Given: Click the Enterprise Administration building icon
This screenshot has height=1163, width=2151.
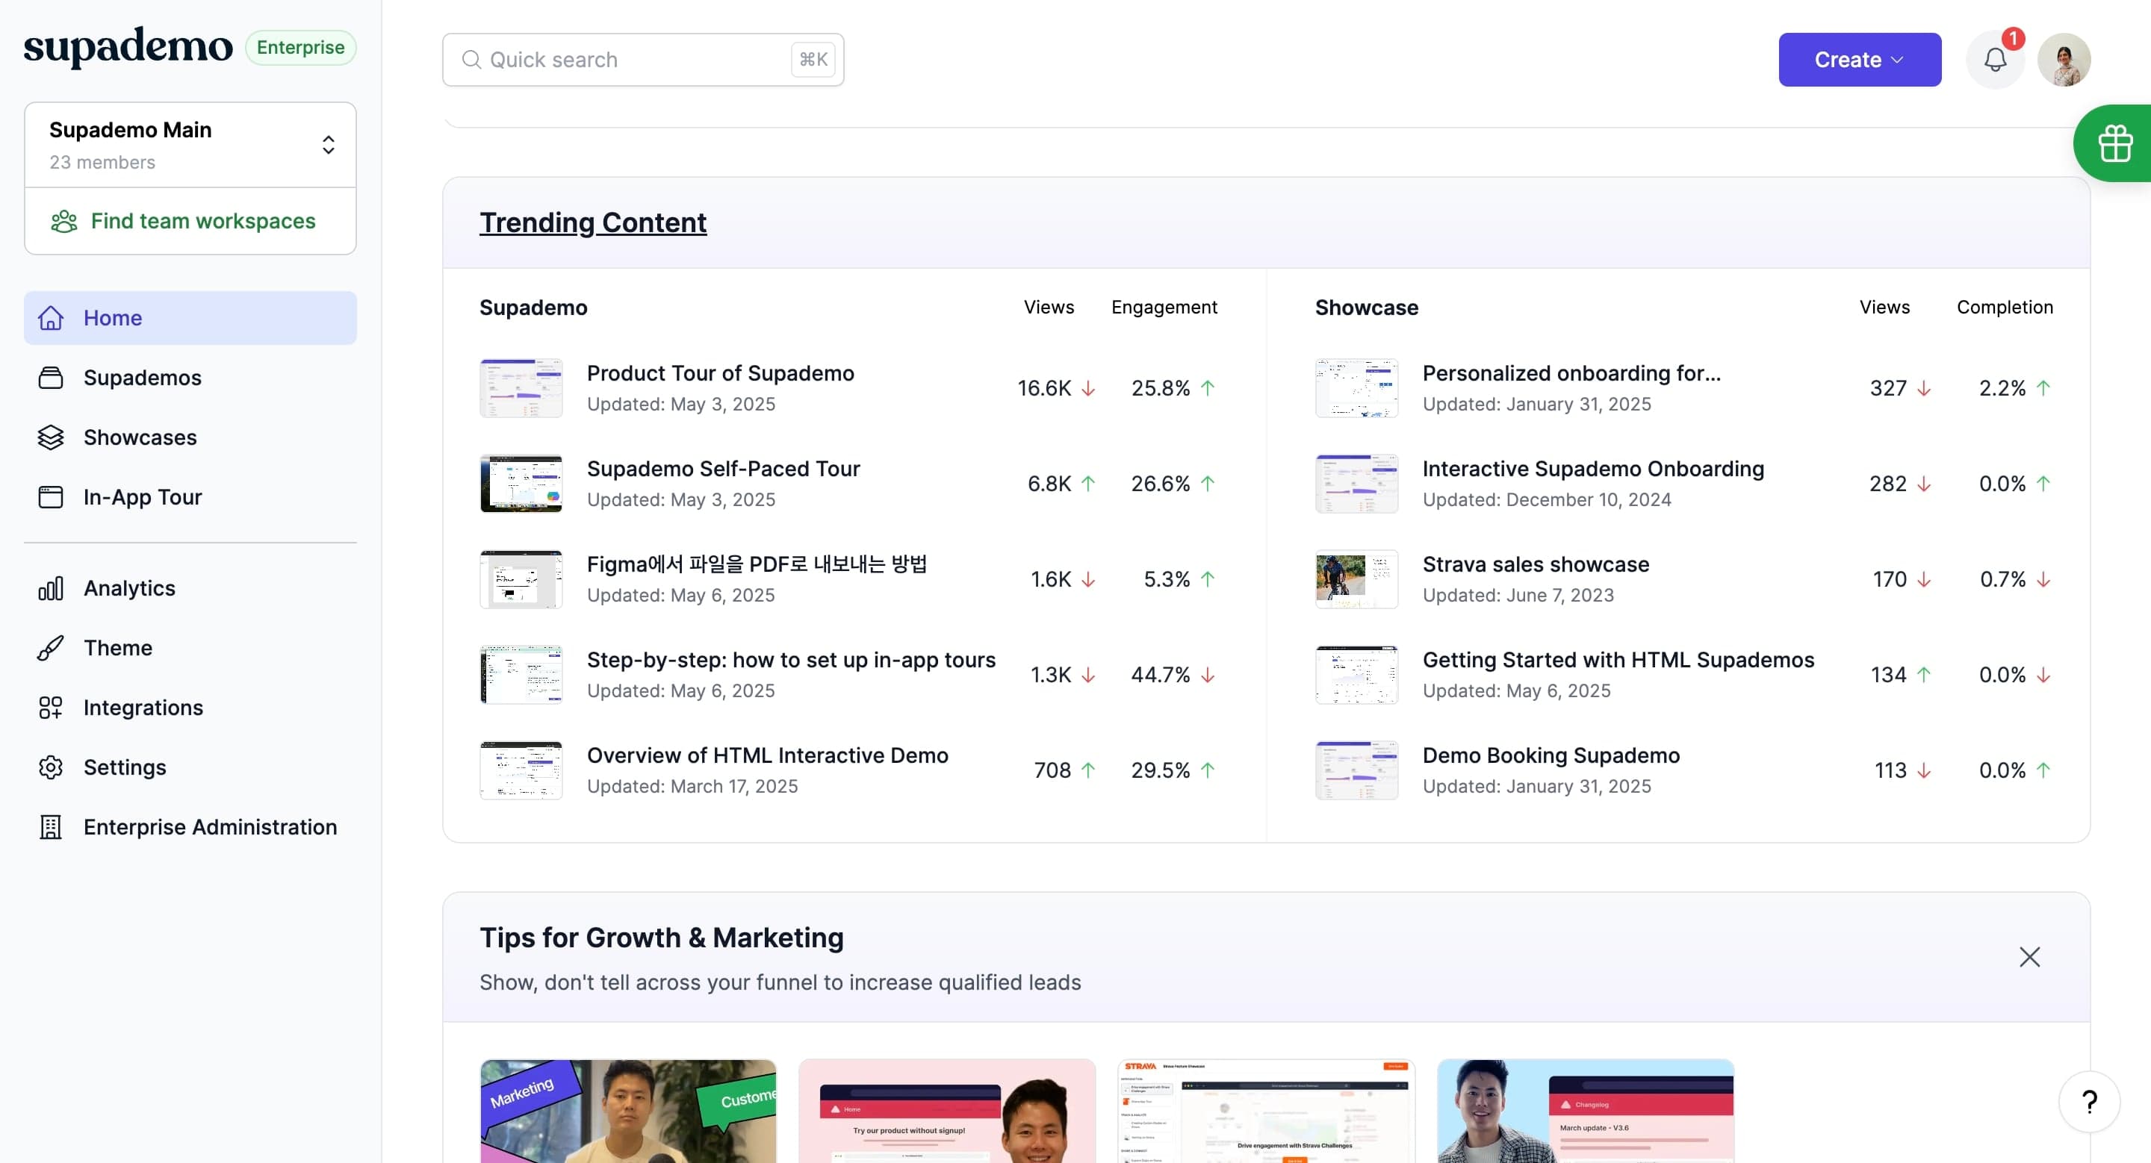Looking at the screenshot, I should point(51,827).
